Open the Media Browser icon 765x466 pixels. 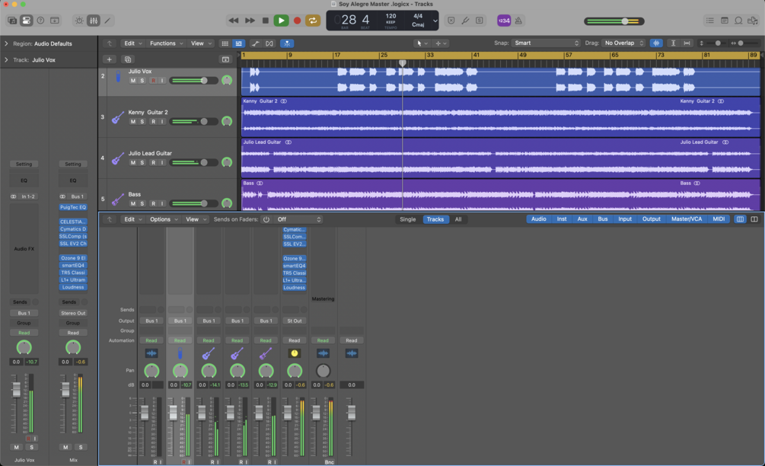[x=753, y=21]
